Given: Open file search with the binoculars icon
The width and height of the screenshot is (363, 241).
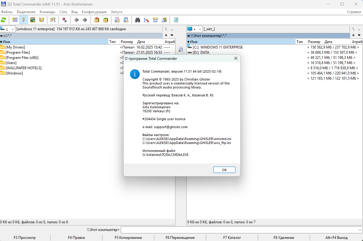Looking at the screenshot, I should click(x=138, y=20).
